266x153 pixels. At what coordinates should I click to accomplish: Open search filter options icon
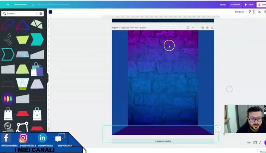41,13
